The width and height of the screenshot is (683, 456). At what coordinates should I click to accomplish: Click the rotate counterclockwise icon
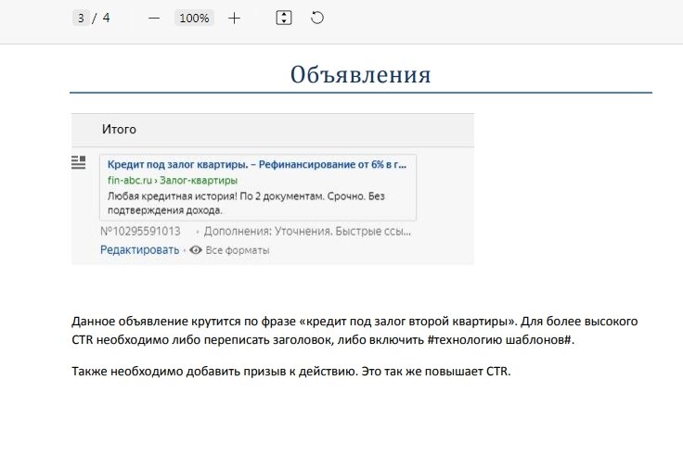(317, 18)
